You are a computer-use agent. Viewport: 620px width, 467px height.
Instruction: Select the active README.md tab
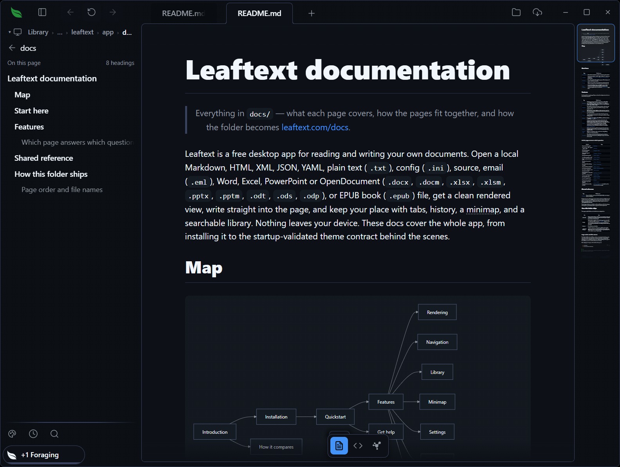click(260, 13)
